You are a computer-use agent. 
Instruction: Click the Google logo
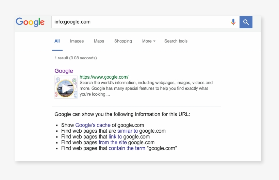[30, 22]
